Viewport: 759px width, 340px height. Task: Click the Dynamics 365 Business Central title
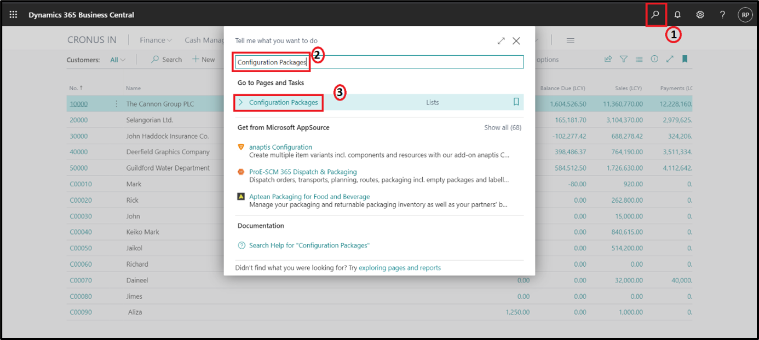[x=81, y=15]
